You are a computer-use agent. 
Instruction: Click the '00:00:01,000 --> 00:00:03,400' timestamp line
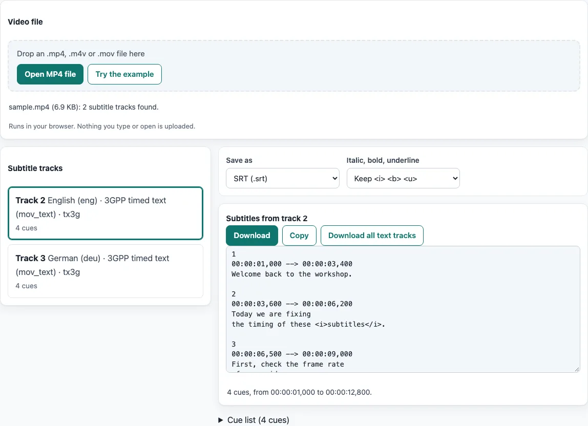coord(292,264)
